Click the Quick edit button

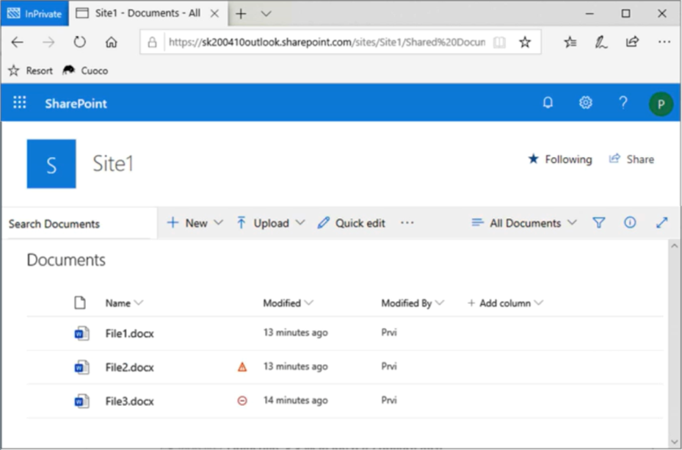pyautogui.click(x=352, y=223)
